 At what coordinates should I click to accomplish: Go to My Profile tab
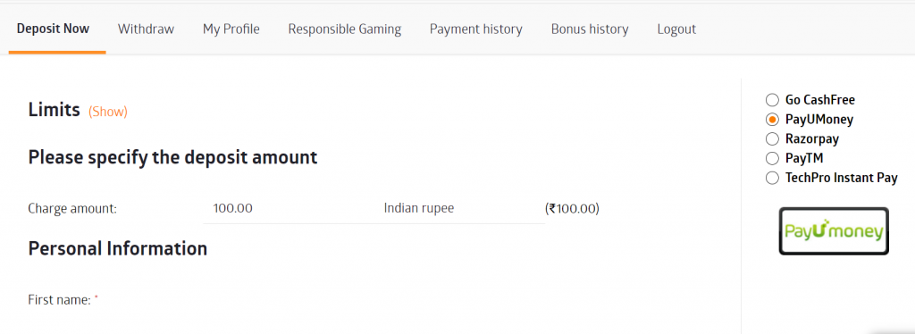(x=231, y=29)
